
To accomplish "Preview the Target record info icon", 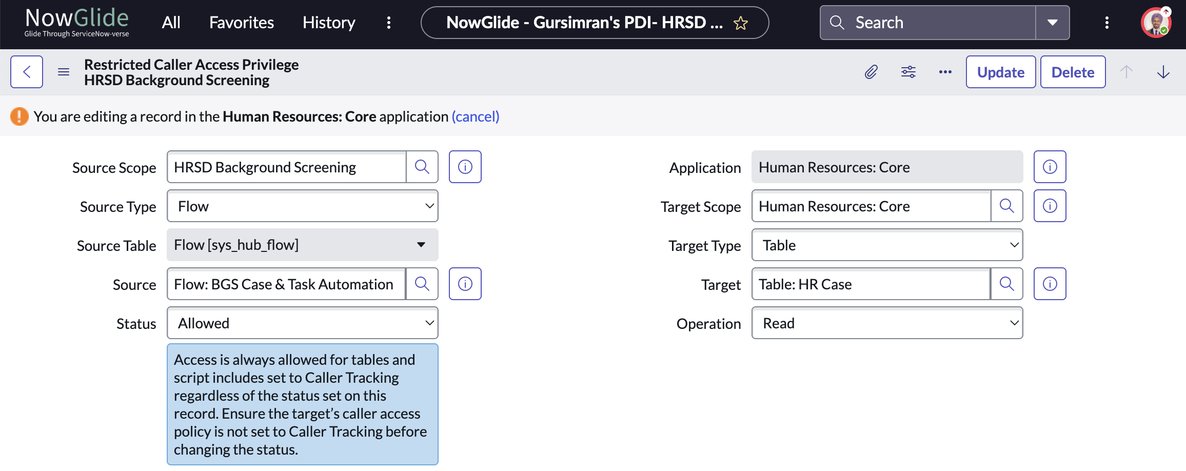I will point(1050,284).
